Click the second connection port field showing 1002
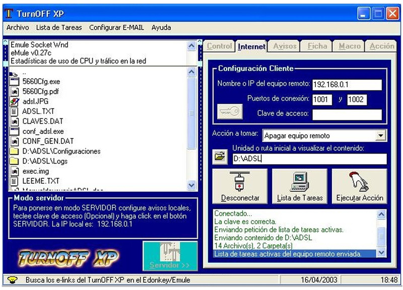Screen dimensions: 403x290 pos(357,100)
